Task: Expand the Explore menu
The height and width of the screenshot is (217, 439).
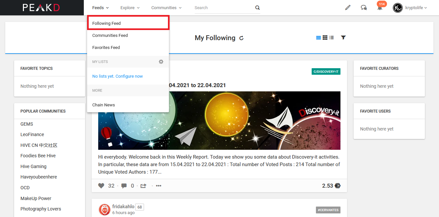Action: [x=130, y=8]
